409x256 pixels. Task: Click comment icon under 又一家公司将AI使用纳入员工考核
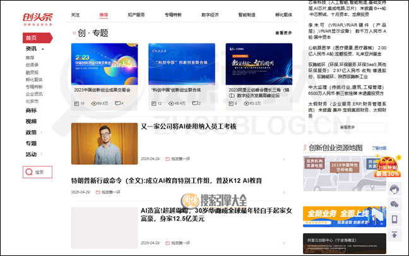[x=167, y=159]
